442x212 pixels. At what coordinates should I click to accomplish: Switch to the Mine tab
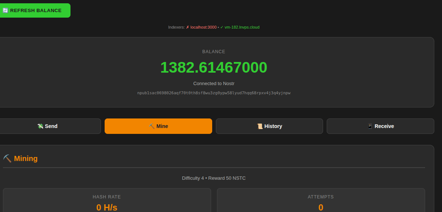[x=158, y=126]
